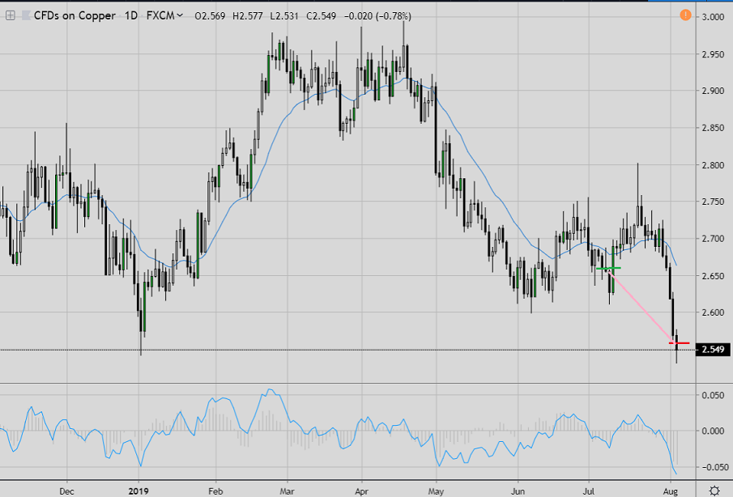
Task: Click the FXCM exchange label
Action: point(160,16)
